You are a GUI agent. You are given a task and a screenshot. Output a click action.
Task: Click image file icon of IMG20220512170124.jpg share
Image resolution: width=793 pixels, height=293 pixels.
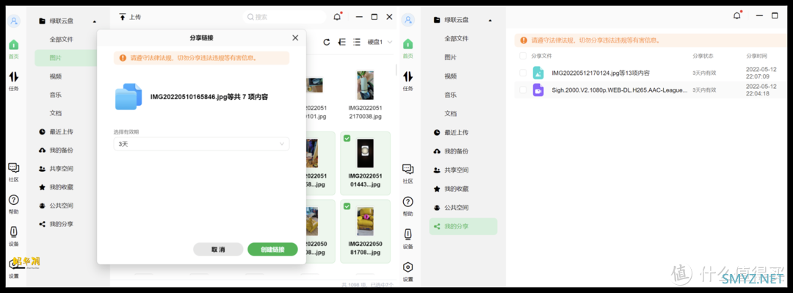pos(538,73)
